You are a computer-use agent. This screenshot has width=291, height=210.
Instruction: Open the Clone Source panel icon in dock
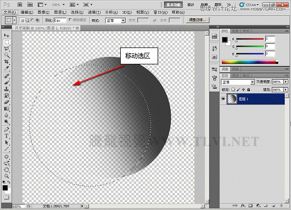(215, 87)
